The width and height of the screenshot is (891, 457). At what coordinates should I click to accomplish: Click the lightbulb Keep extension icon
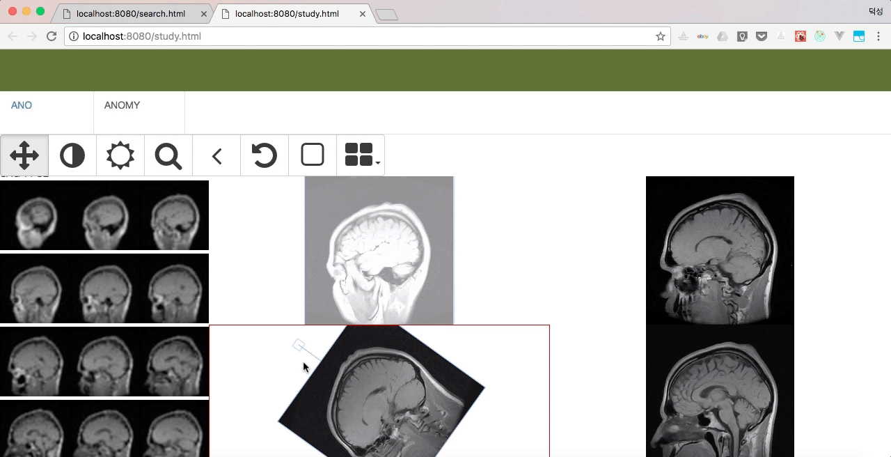742,36
